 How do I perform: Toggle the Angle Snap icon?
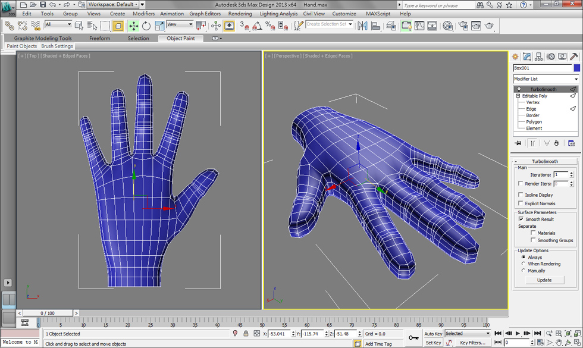[257, 26]
